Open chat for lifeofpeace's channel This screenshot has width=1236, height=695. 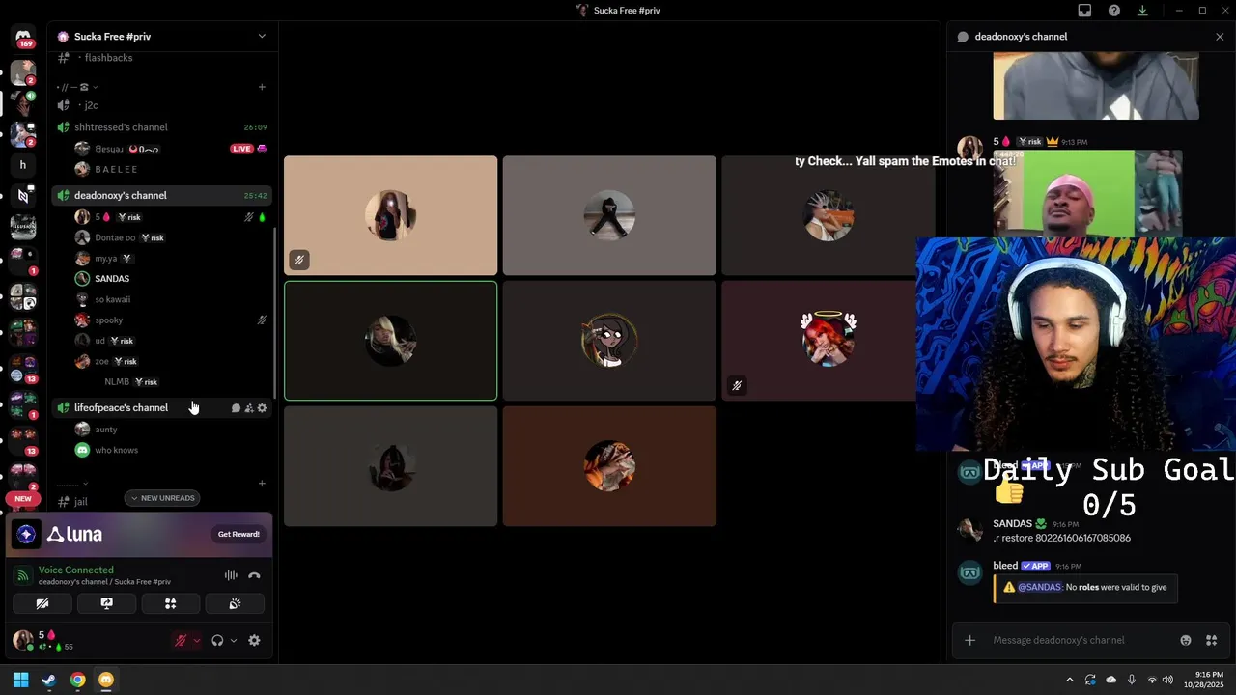(x=236, y=408)
